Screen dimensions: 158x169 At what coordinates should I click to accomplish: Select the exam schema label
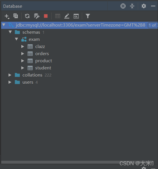(34, 39)
